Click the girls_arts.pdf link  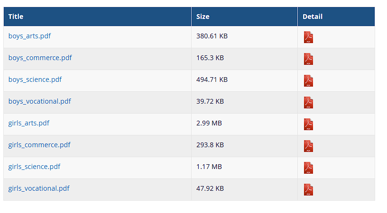point(29,123)
